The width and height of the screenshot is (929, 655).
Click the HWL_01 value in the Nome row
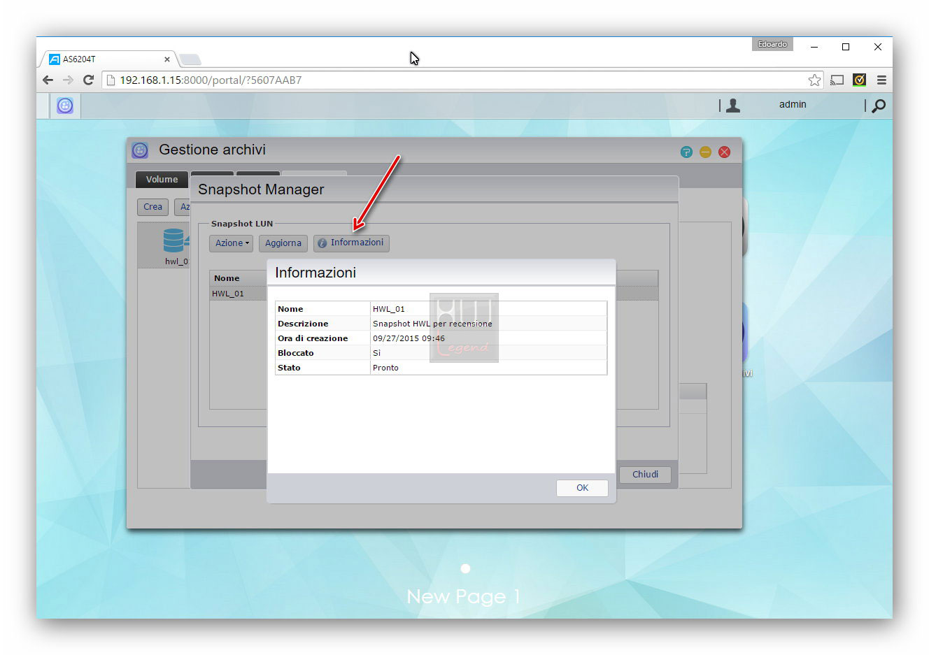pos(388,309)
